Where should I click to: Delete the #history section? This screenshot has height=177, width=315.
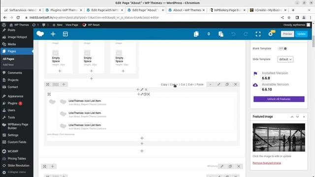coord(239,166)
